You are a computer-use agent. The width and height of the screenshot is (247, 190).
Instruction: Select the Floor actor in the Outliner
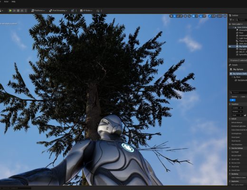[x=241, y=33]
